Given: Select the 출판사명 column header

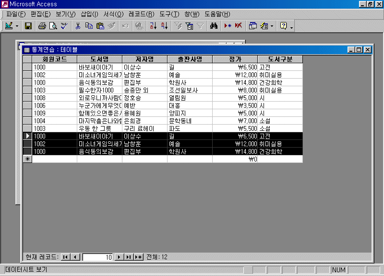Looking at the screenshot, I should [190, 59].
